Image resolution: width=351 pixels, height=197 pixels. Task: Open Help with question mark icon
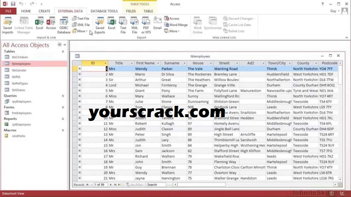click(x=322, y=4)
